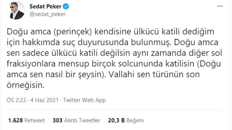Image resolution: width=232 pixels, height=130 pixels.
Task: Show the 20,3 B Beğeni list
Action: 126,120
